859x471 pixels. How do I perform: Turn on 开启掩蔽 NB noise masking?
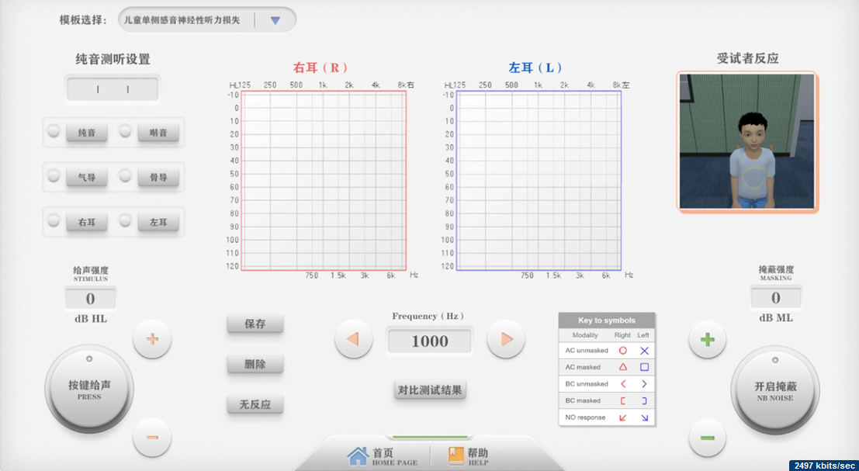tap(775, 390)
